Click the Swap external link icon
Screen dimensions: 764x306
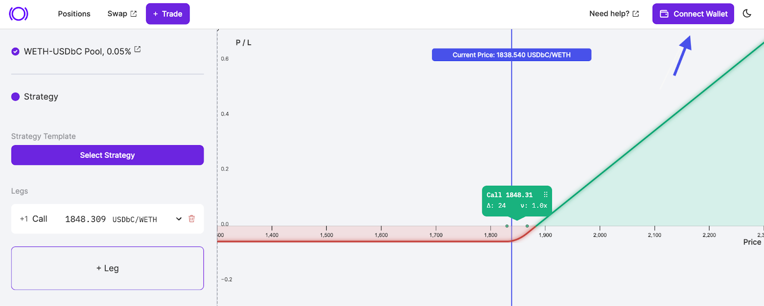click(x=134, y=14)
